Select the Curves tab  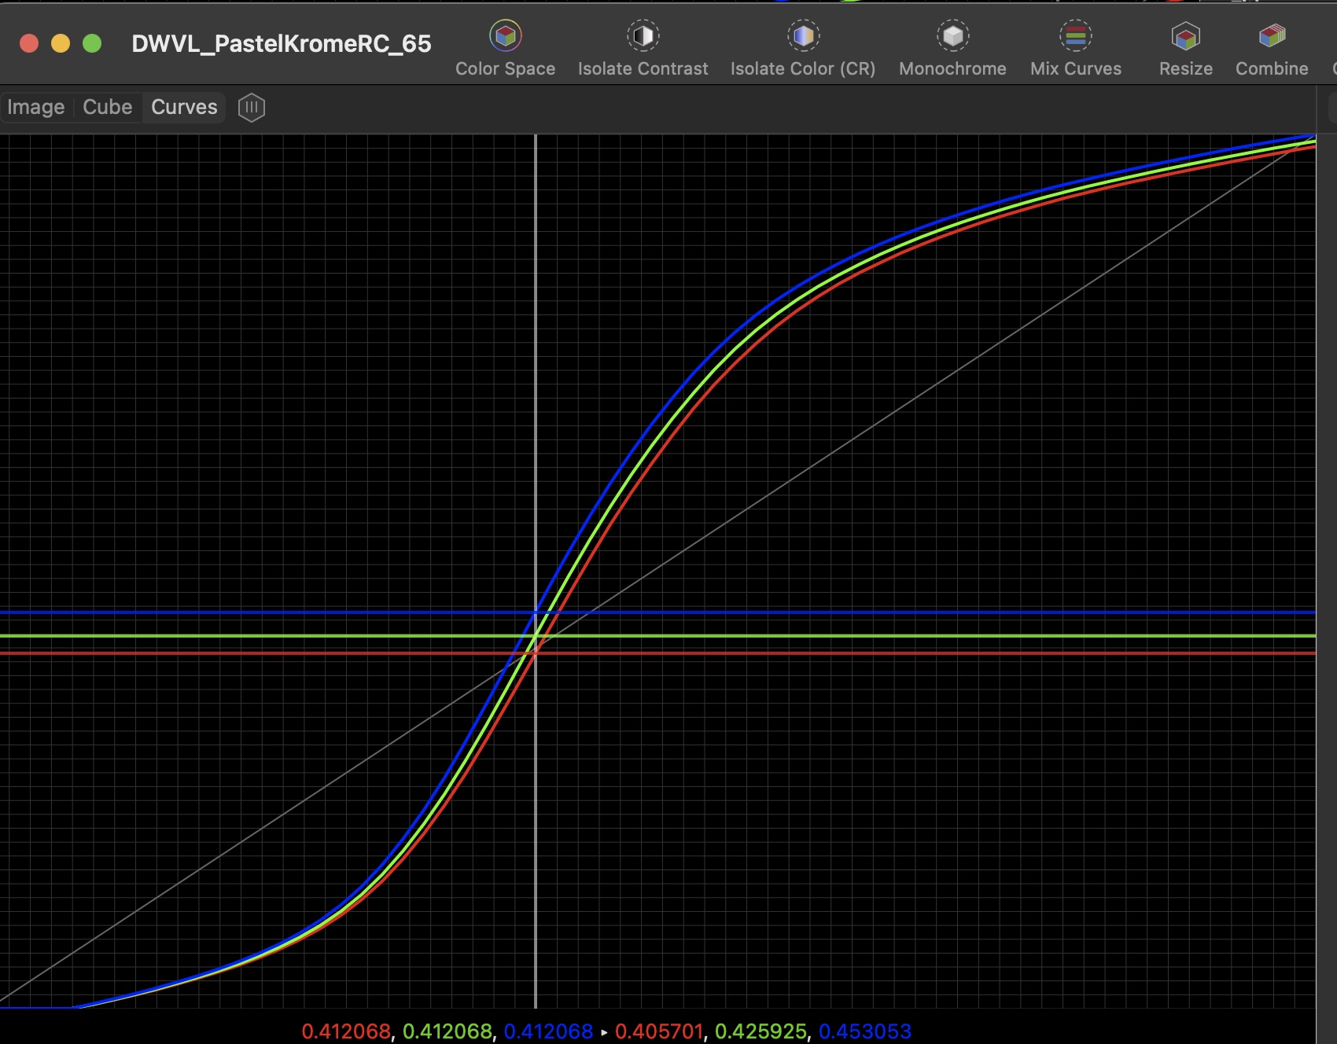(183, 107)
